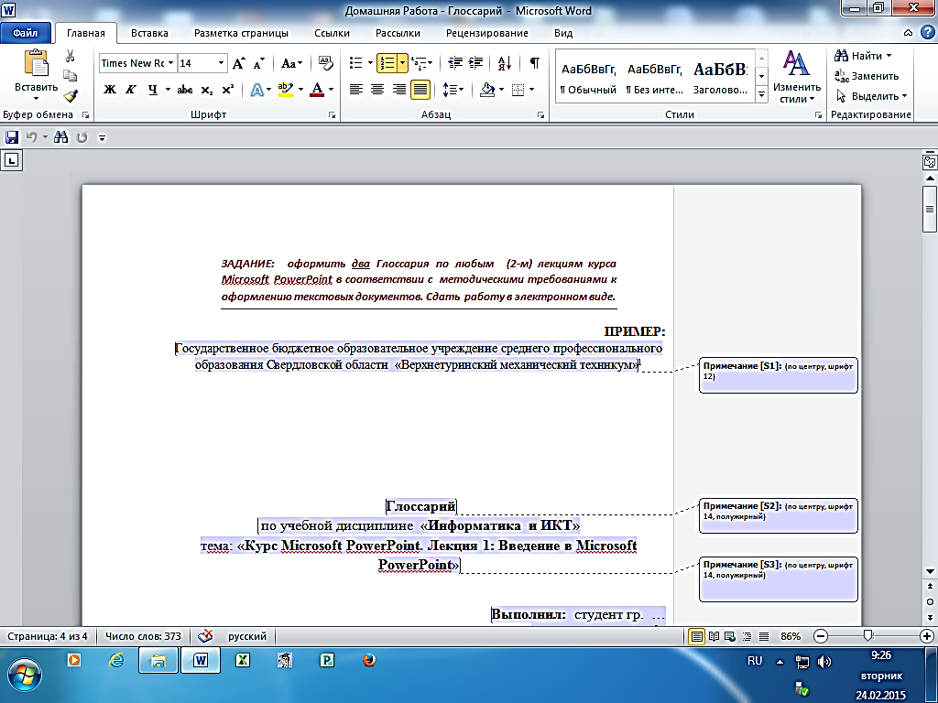The image size is (938, 703).
Task: Open line spacing dropdown
Action: pyautogui.click(x=453, y=90)
